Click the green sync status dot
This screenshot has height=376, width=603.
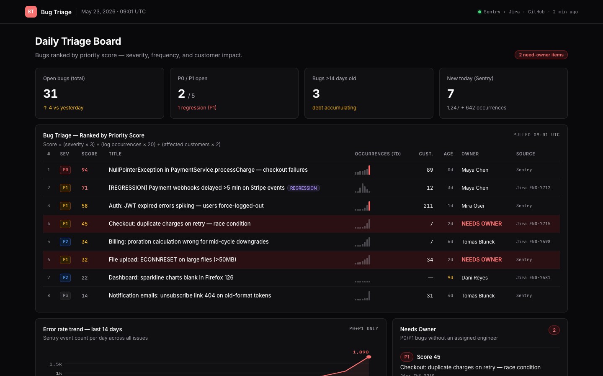pyautogui.click(x=479, y=12)
